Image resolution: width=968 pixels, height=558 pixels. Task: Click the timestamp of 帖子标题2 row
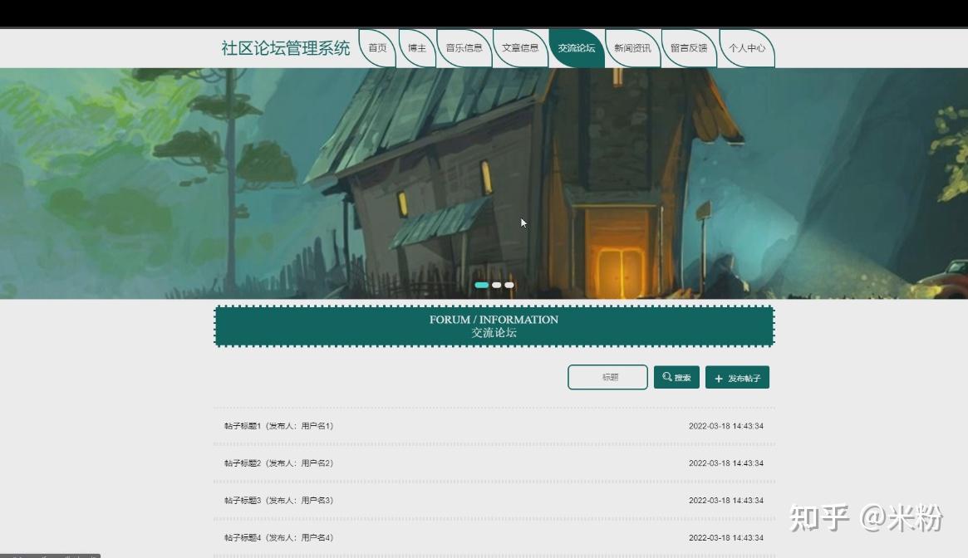point(726,463)
